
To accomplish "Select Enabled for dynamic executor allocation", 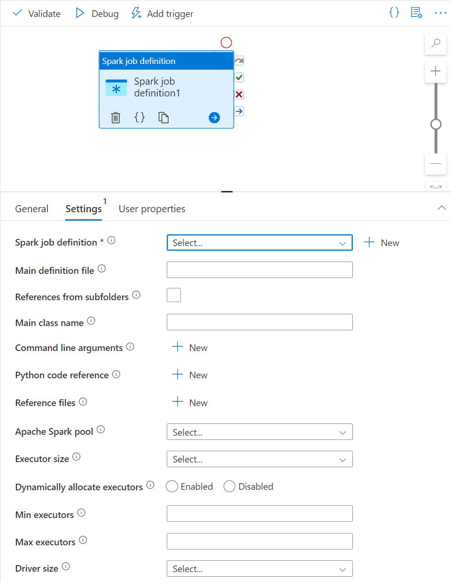I will click(172, 486).
